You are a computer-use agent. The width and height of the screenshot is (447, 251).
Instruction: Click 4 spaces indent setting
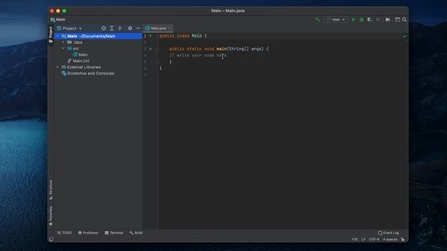[390, 239]
